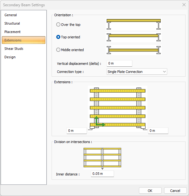189x196 pixels.
Task: Select the Design tab
Action: pos(10,57)
